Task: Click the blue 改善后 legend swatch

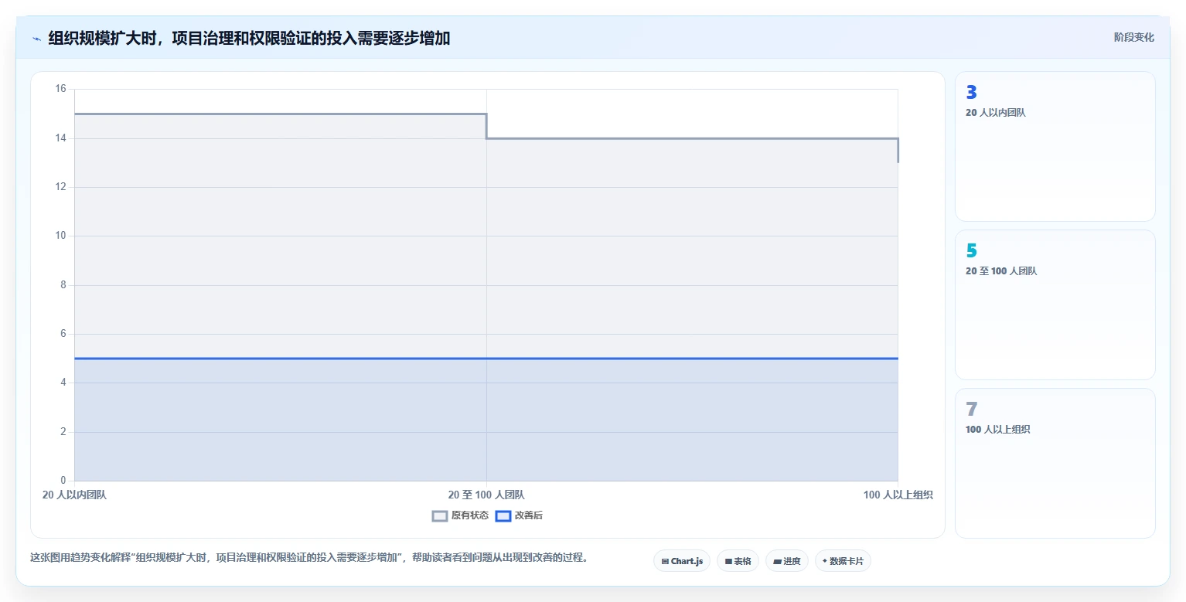Action: click(503, 516)
